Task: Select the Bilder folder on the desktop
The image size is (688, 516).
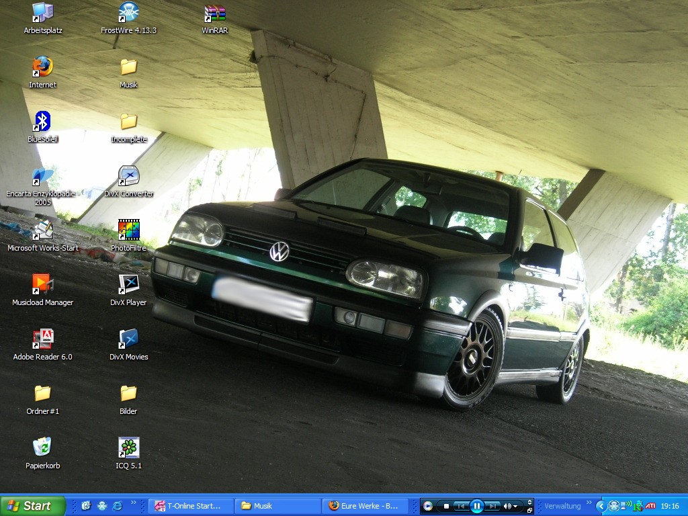Action: click(128, 399)
